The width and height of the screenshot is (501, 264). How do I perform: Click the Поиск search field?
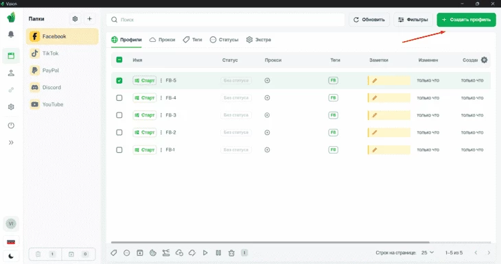pos(226,19)
